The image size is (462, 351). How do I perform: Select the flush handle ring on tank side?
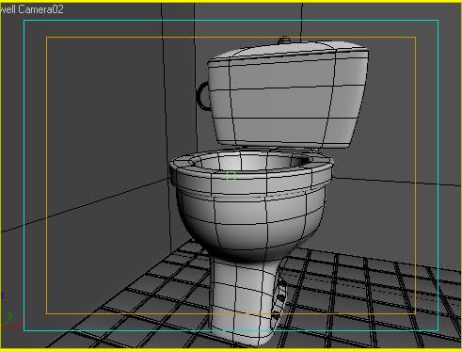coord(203,96)
